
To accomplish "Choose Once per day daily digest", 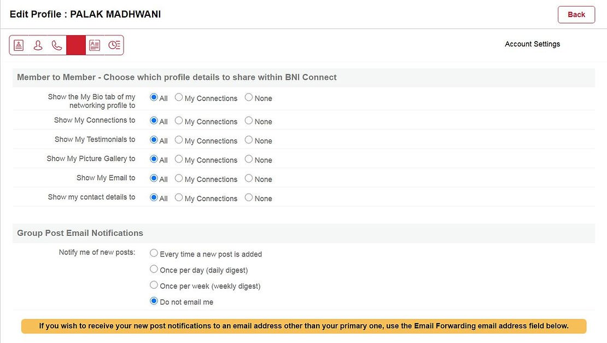I will pos(154,269).
